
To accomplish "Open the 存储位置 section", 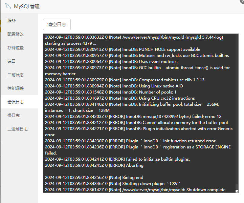I will tap(19, 47).
